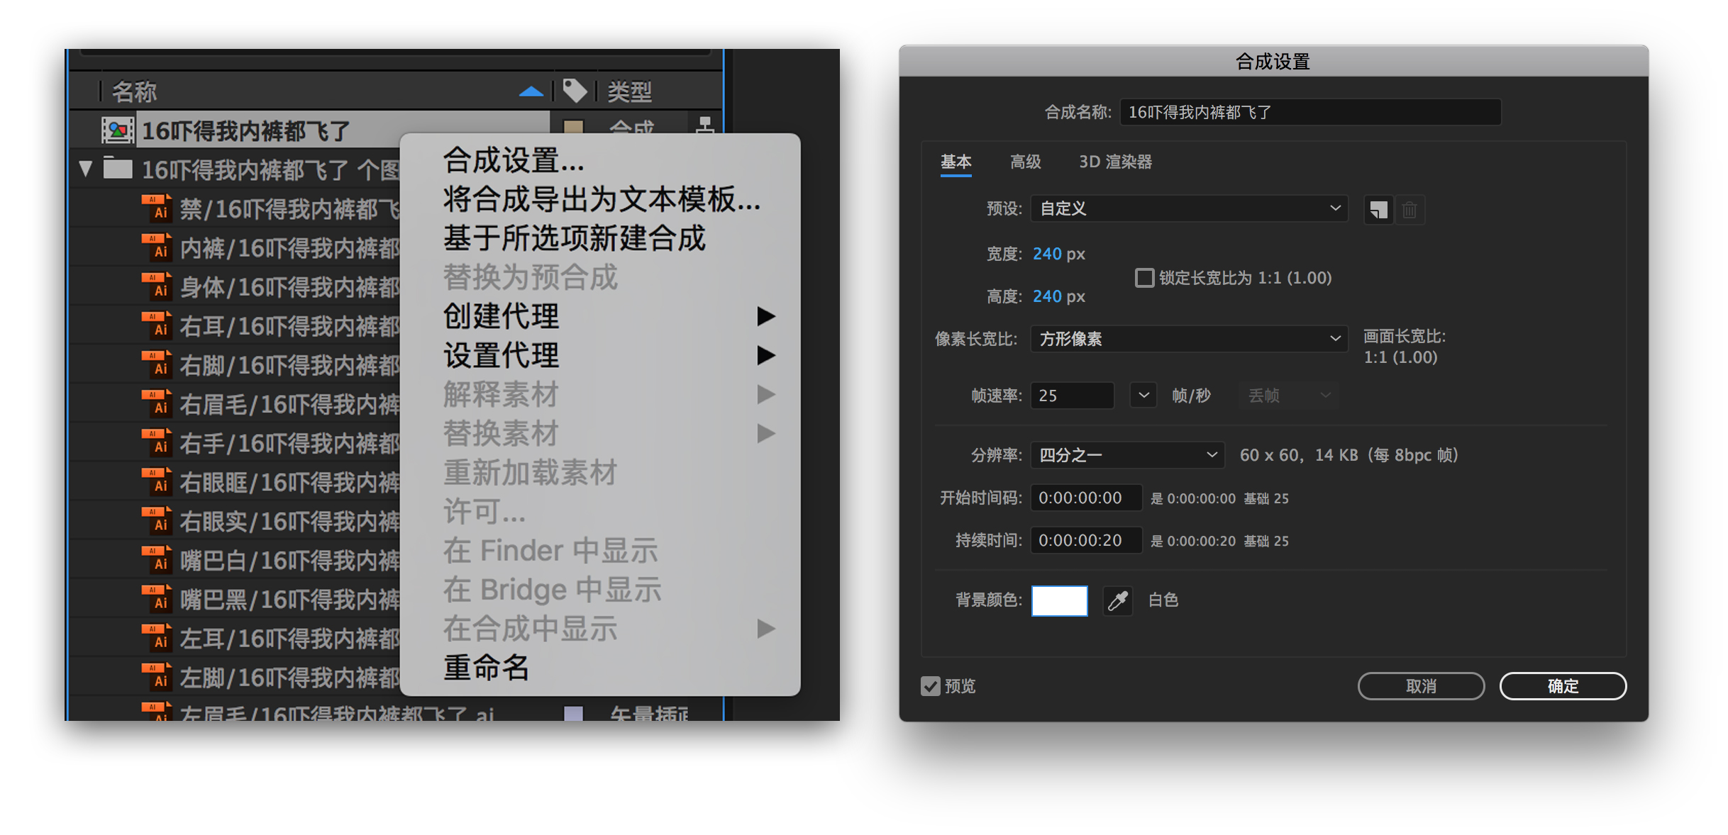1728x835 pixels.
Task: Click the composition thumbnail icon on 16吓得我内裤都飞了
Action: [x=118, y=130]
